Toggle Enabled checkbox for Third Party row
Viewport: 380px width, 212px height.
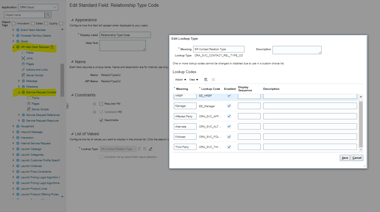point(229,147)
